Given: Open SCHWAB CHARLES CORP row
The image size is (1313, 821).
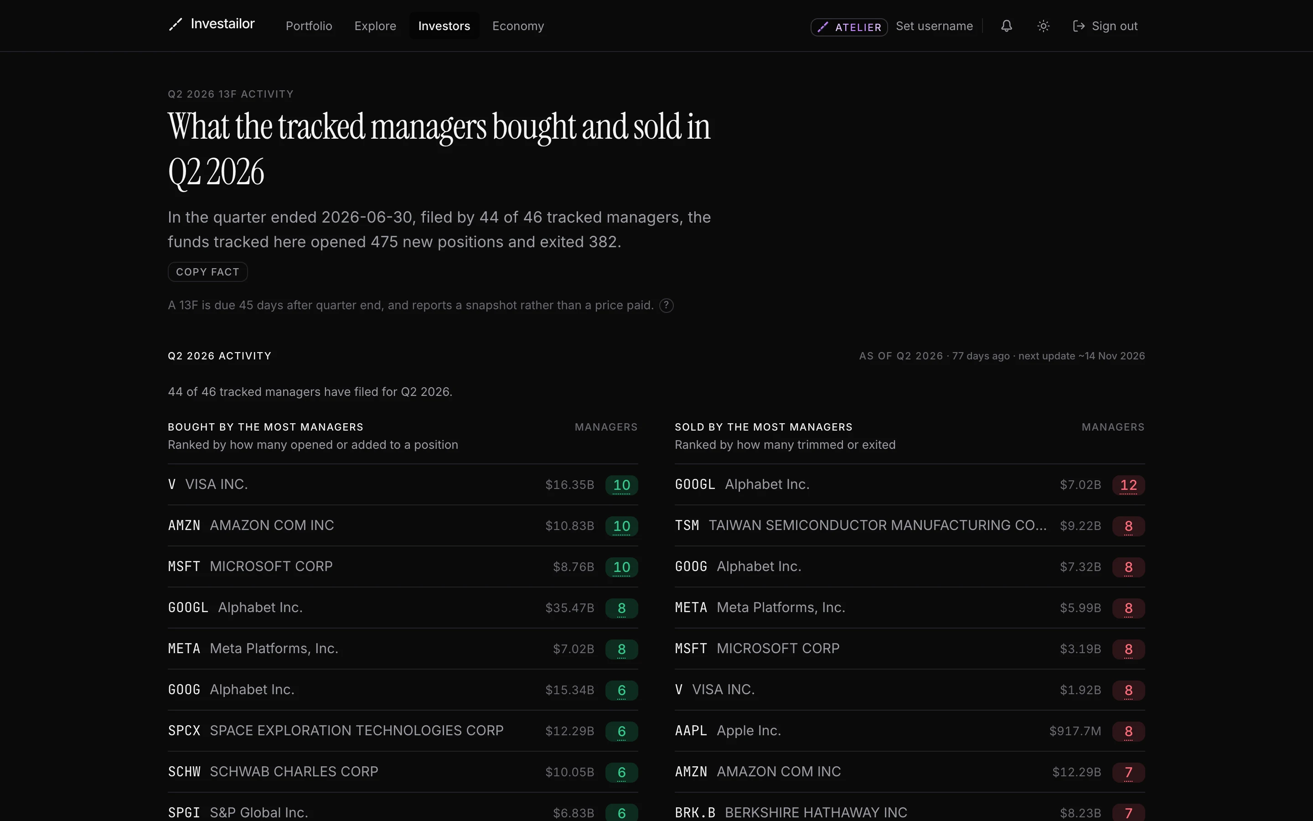Looking at the screenshot, I should coord(403,772).
